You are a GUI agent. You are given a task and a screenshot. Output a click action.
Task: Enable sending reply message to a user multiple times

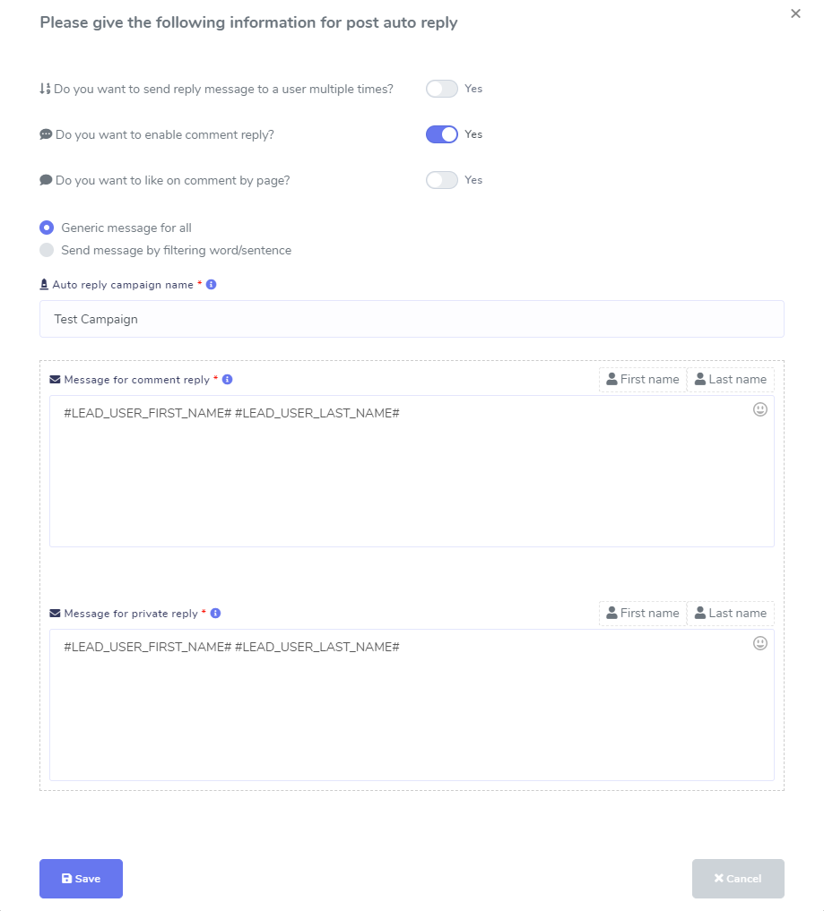pos(441,89)
